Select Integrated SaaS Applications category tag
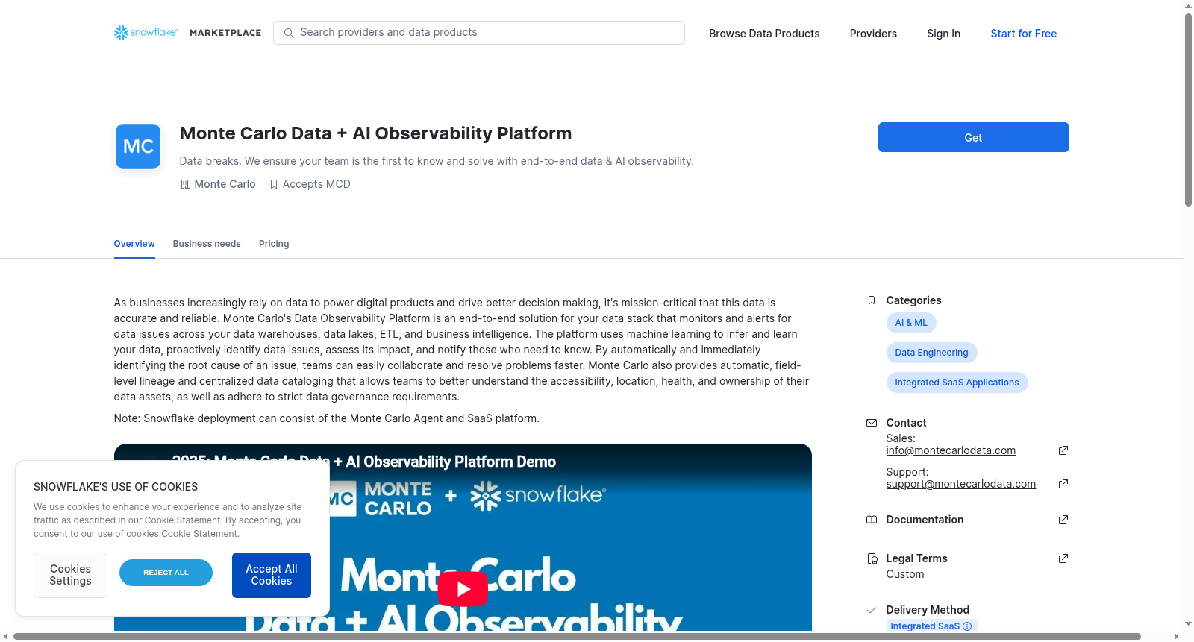 [957, 383]
